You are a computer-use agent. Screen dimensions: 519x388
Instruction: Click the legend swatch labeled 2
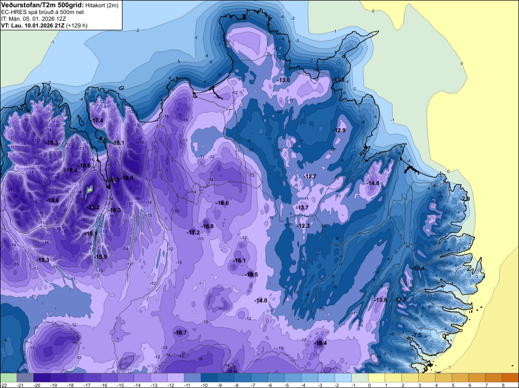(x=410, y=378)
